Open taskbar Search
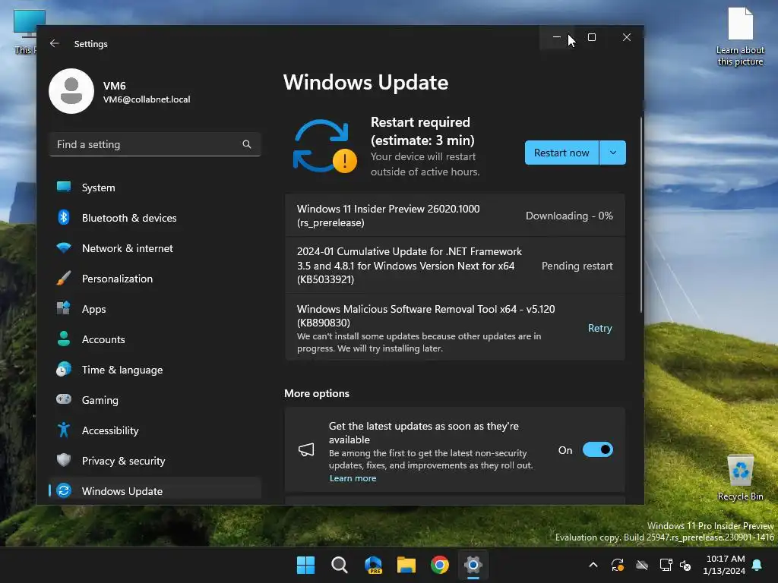 pos(340,565)
